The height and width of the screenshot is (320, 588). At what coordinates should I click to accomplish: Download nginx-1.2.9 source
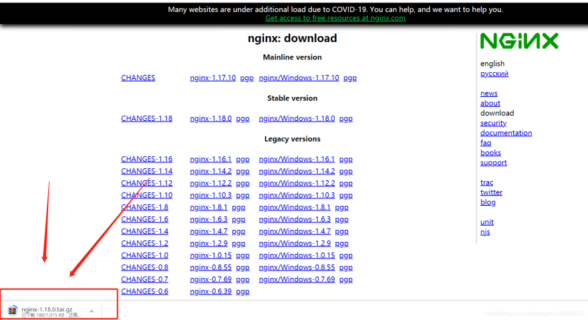tap(208, 243)
